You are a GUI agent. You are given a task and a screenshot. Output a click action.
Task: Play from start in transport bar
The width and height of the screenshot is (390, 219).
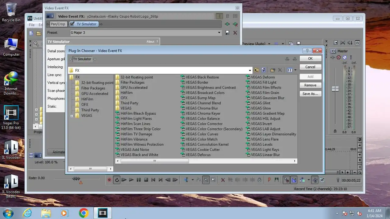click(x=124, y=180)
